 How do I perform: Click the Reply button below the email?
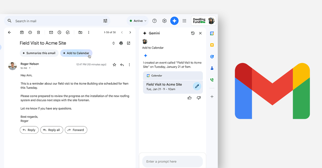tap(29, 130)
